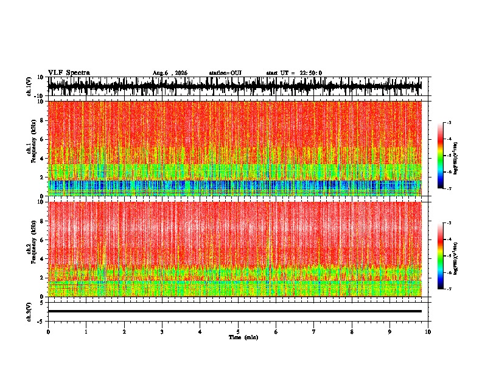This screenshot has width=482, height=372.
Task: Select the "start UT = 22:50:0" text
Action: (x=294, y=73)
